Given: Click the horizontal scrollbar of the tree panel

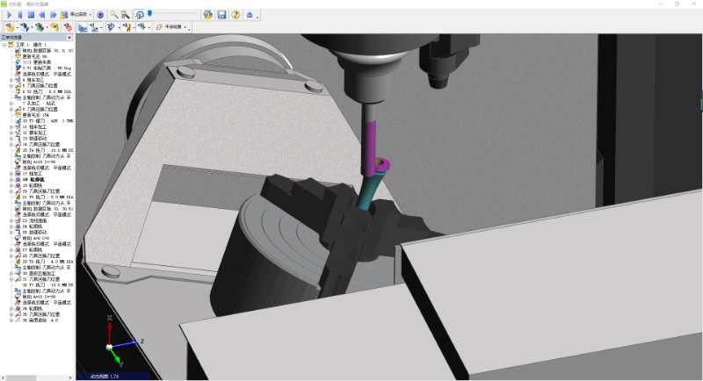Looking at the screenshot, I should pyautogui.click(x=36, y=378).
